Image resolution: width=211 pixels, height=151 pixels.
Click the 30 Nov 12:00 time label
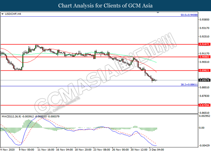click(139, 149)
